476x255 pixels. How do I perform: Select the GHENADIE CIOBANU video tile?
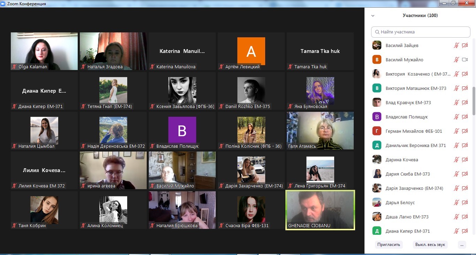(x=320, y=210)
